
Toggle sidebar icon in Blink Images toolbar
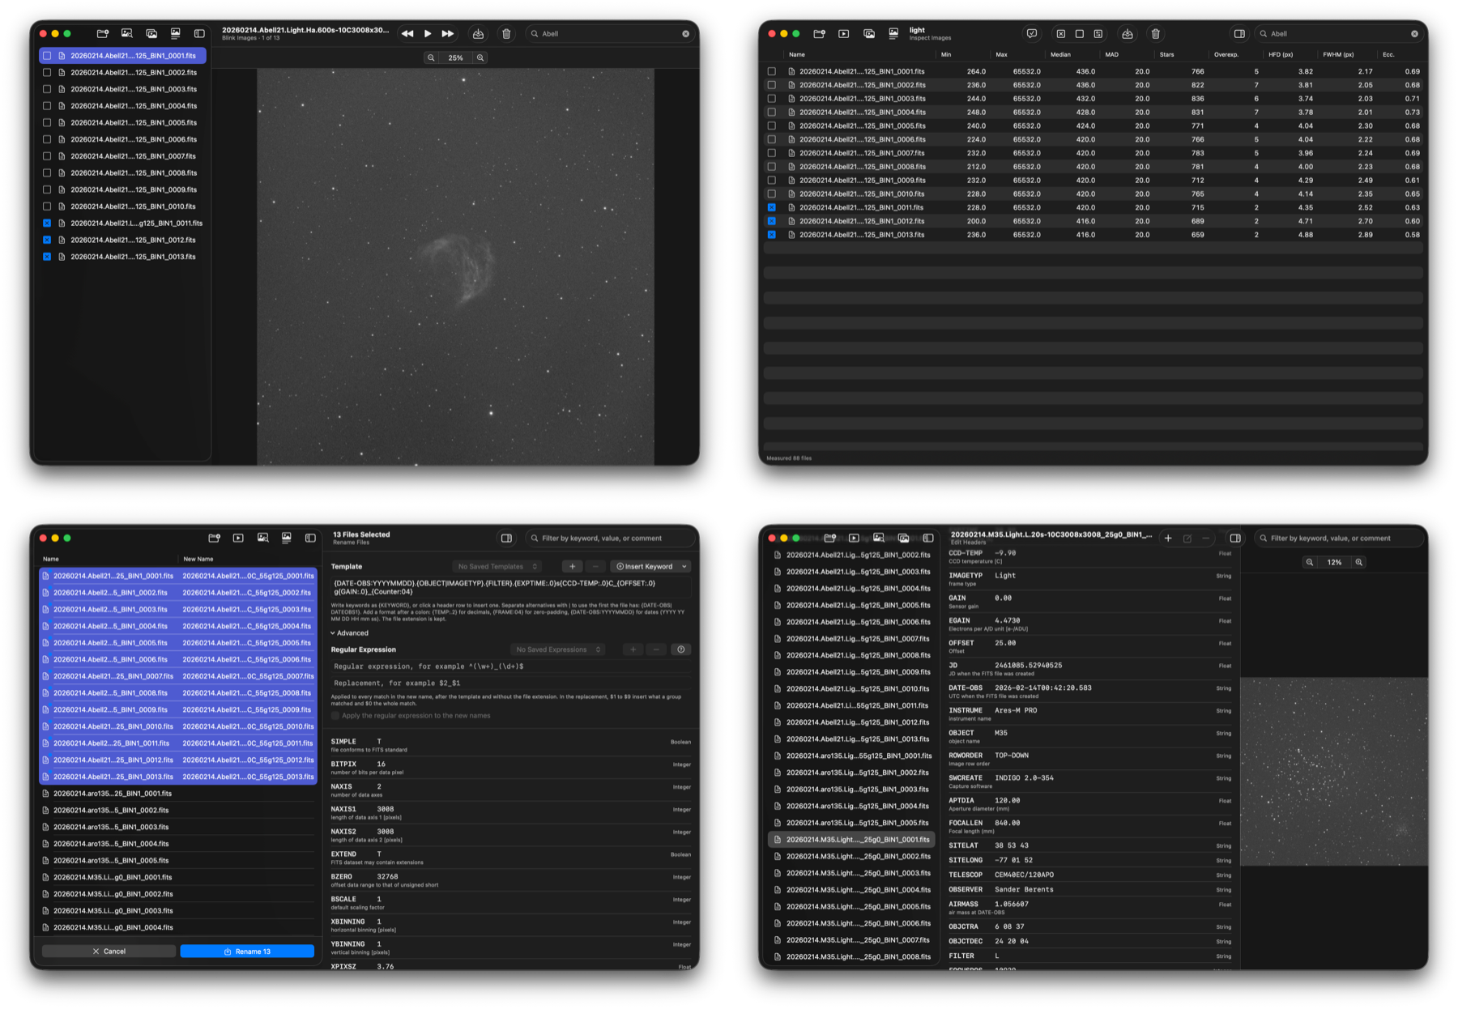point(199,34)
